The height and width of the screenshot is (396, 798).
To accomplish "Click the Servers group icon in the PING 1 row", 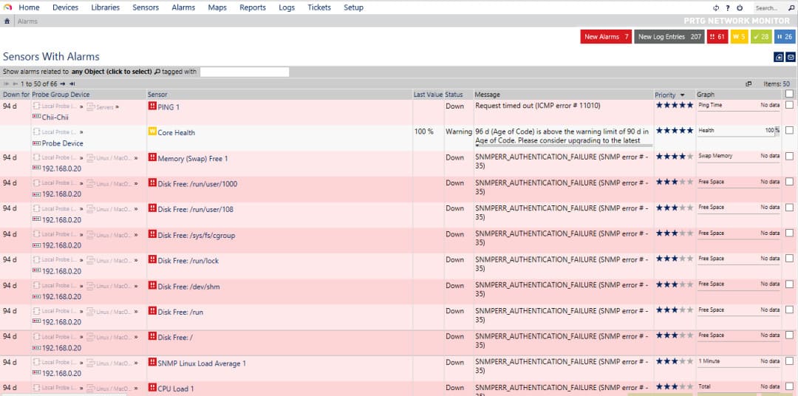I will click(x=91, y=107).
